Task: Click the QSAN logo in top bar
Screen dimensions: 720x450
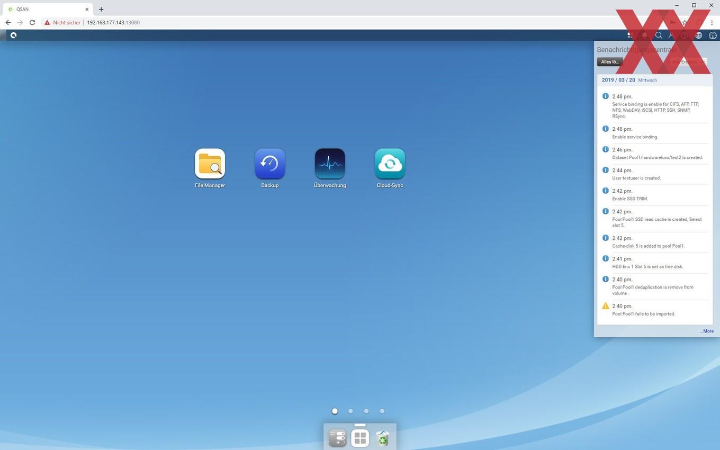Action: pos(13,35)
